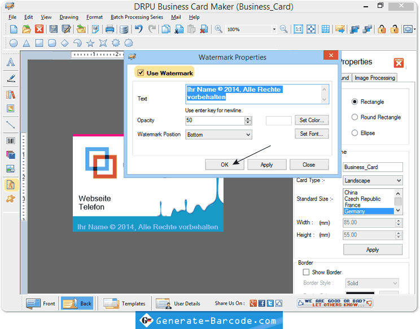
Task: Click the Business_Card name field
Action: click(373, 167)
